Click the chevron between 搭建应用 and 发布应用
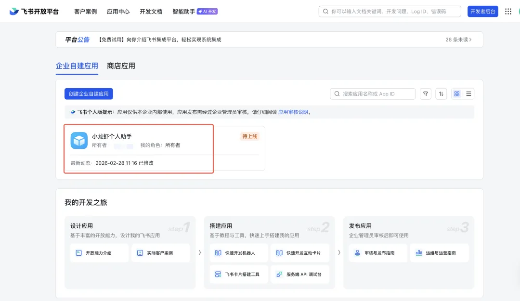This screenshot has width=520, height=301. click(339, 252)
